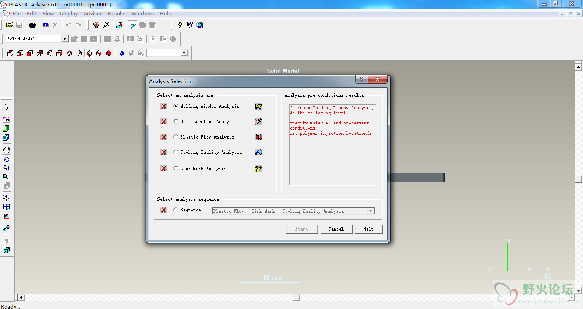The width and height of the screenshot is (583, 309).
Task: Select Sink Mark Analysis radio button
Action: [175, 168]
